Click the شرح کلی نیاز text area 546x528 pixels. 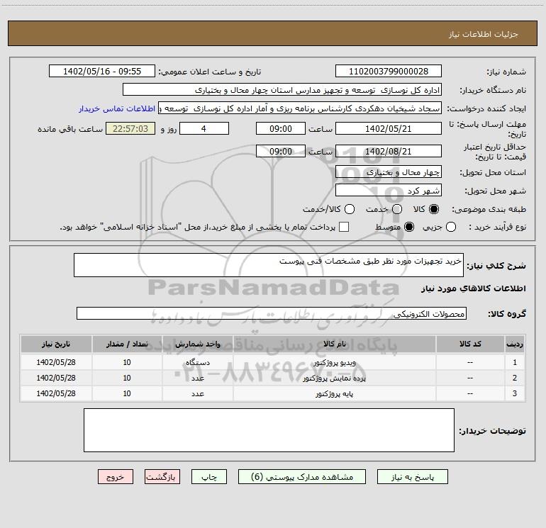point(269,265)
